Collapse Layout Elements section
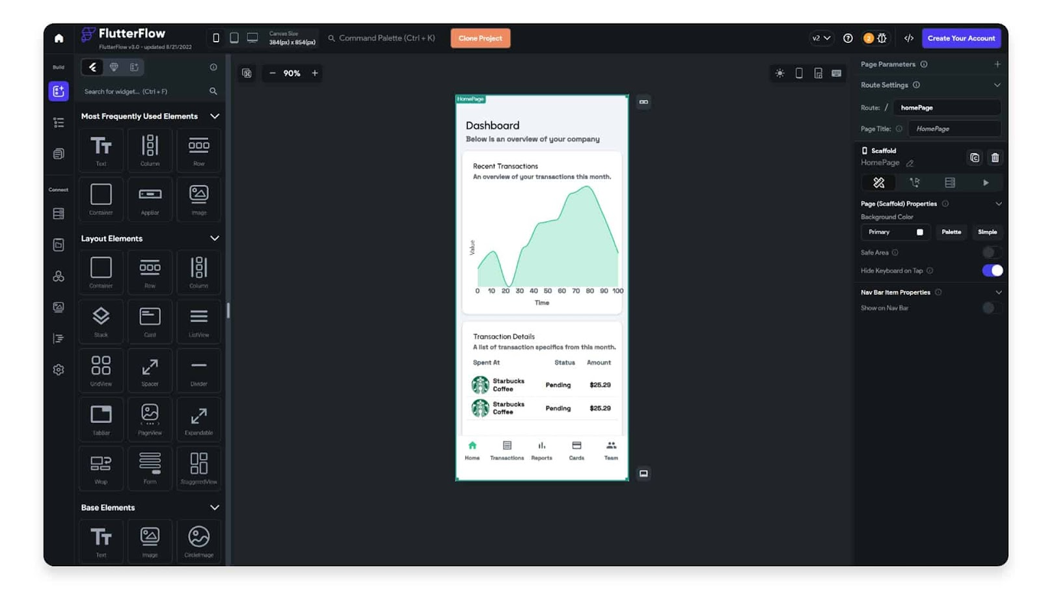1041x602 pixels. (x=215, y=238)
